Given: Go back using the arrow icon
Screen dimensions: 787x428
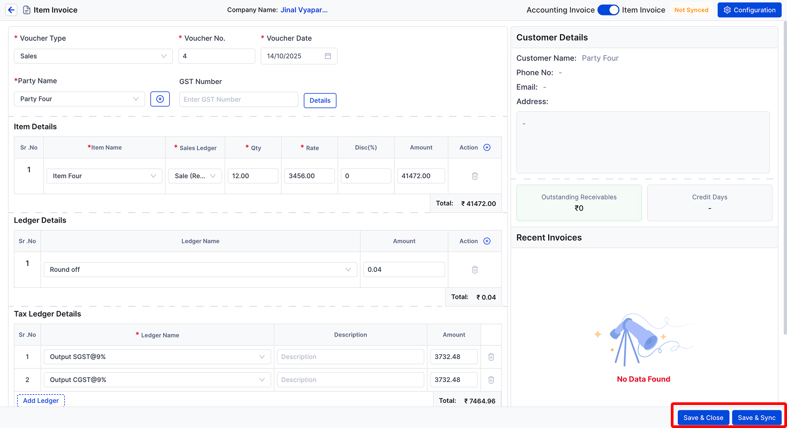Looking at the screenshot, I should pyautogui.click(x=11, y=10).
